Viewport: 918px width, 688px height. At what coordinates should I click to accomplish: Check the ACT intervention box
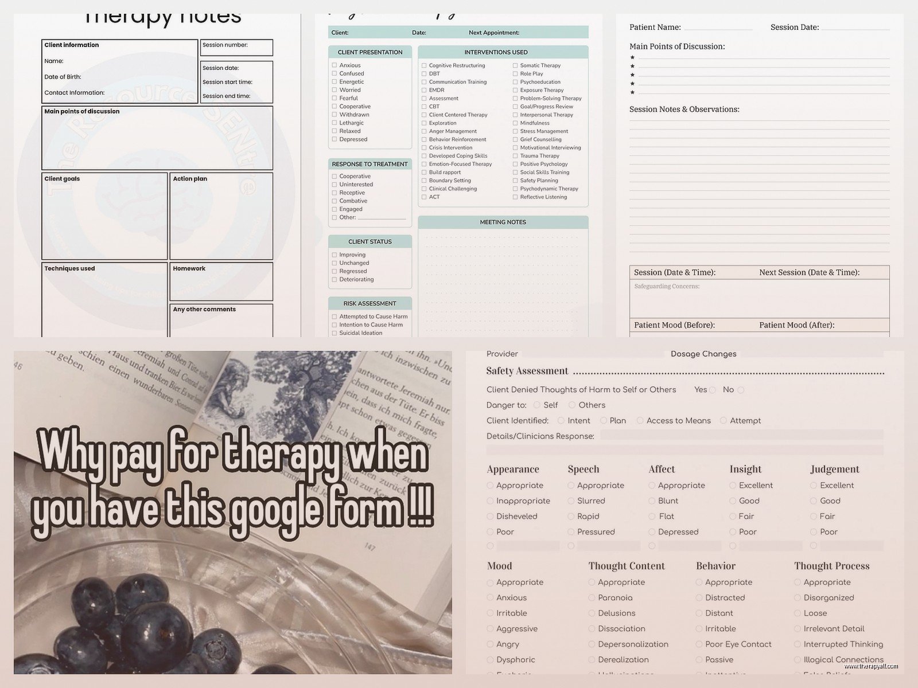pyautogui.click(x=424, y=197)
